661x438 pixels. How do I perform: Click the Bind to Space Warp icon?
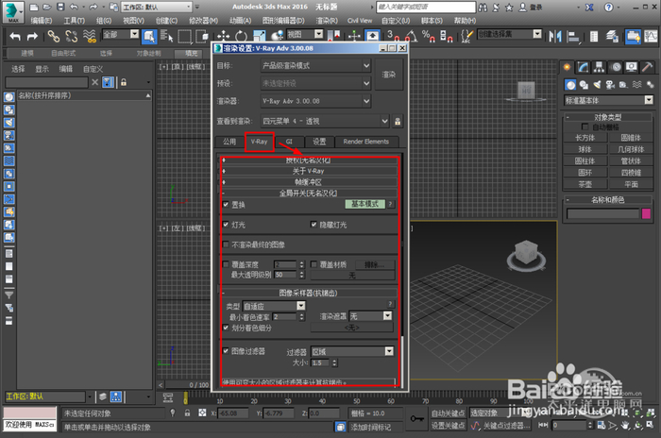click(x=90, y=36)
